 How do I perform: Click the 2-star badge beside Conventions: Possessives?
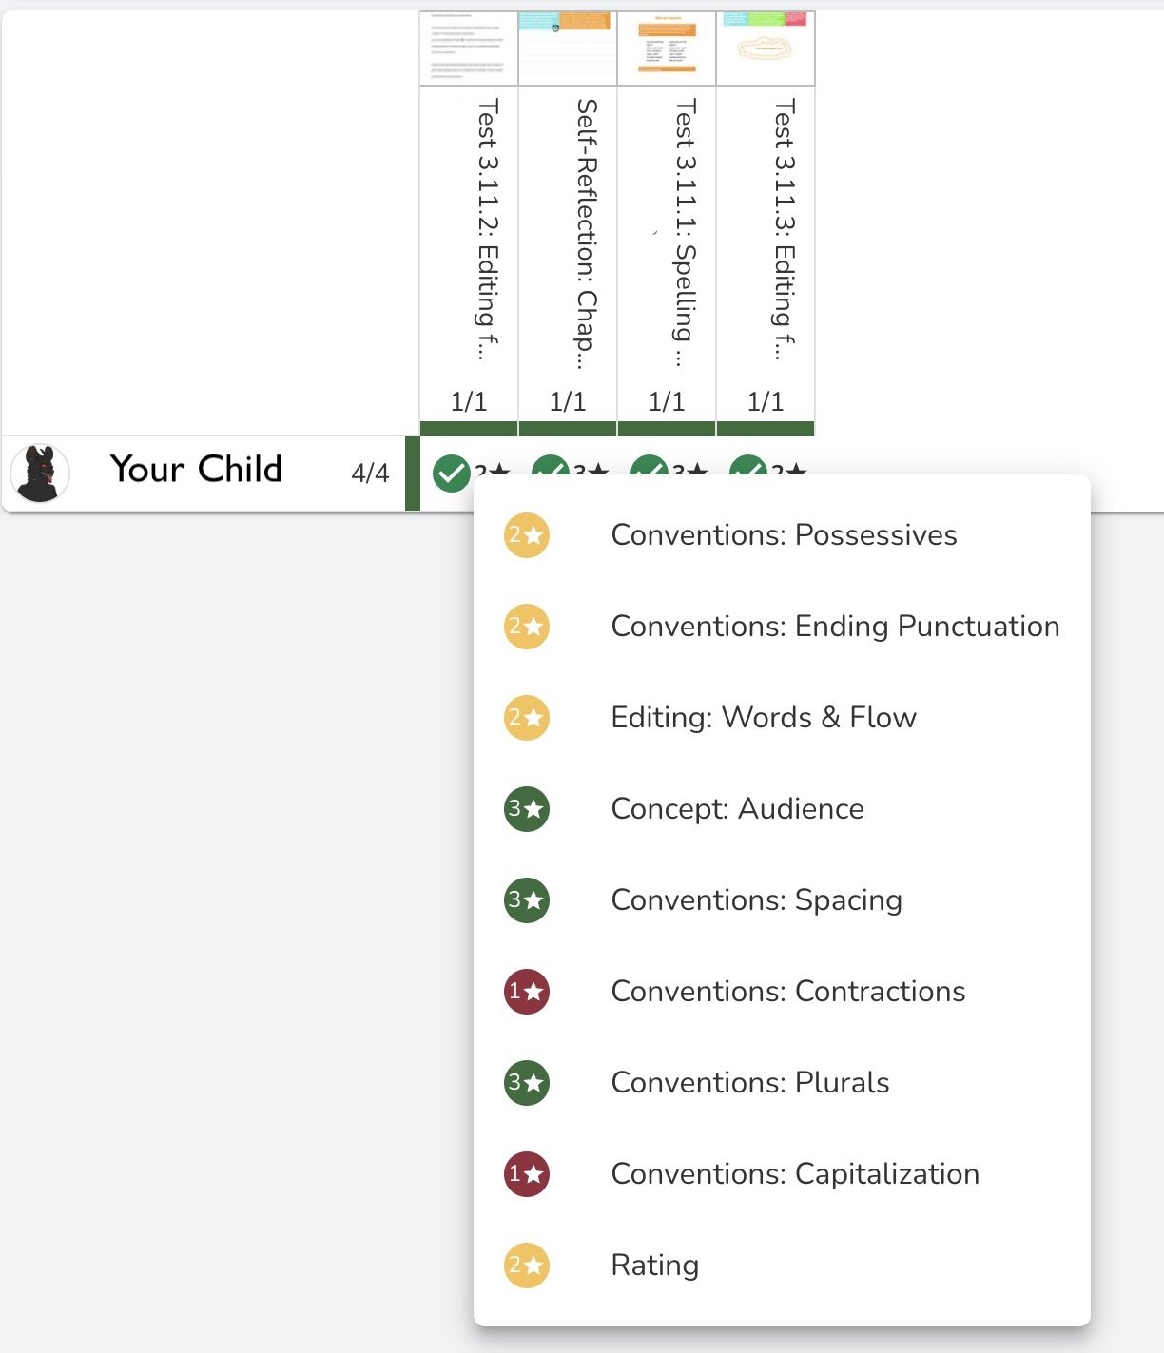coord(526,535)
